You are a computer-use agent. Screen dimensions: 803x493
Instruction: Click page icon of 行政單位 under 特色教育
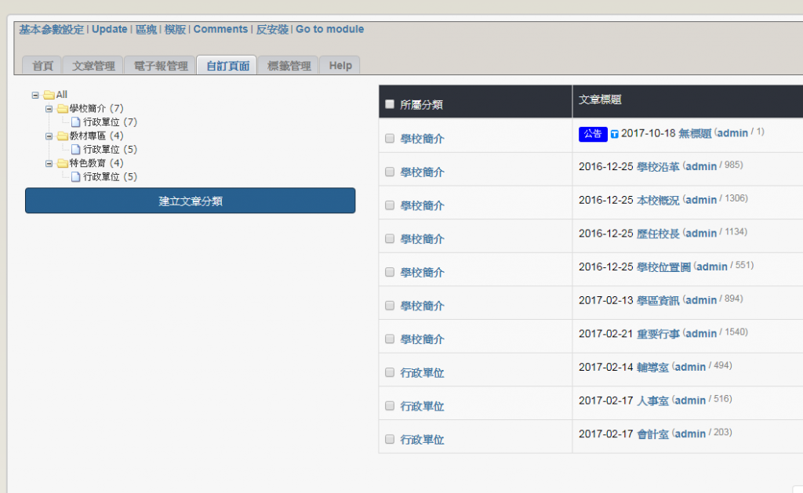76,177
